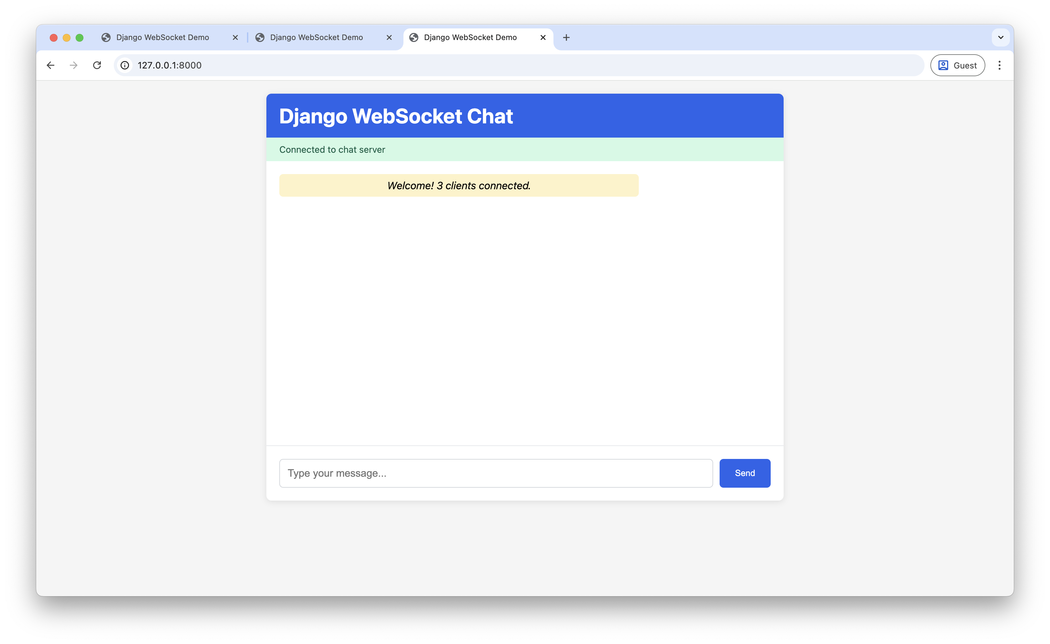The image size is (1050, 644).
Task: Click the green fullscreen window button
Action: 80,37
